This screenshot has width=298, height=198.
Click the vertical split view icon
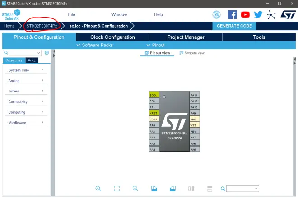coord(191,189)
